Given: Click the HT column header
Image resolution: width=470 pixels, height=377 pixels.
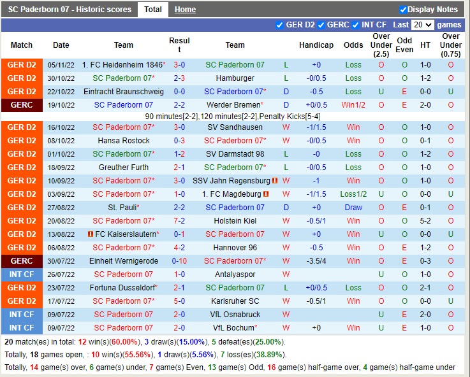Looking at the screenshot, I should (425, 45).
